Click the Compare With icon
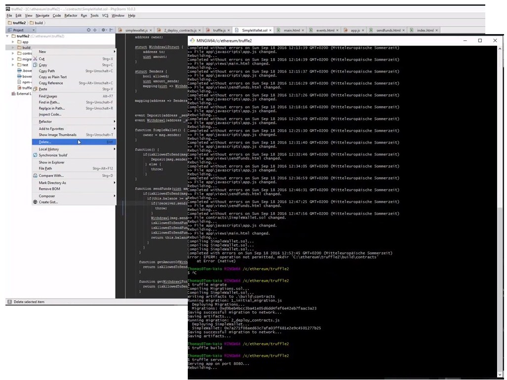 click(x=35, y=175)
